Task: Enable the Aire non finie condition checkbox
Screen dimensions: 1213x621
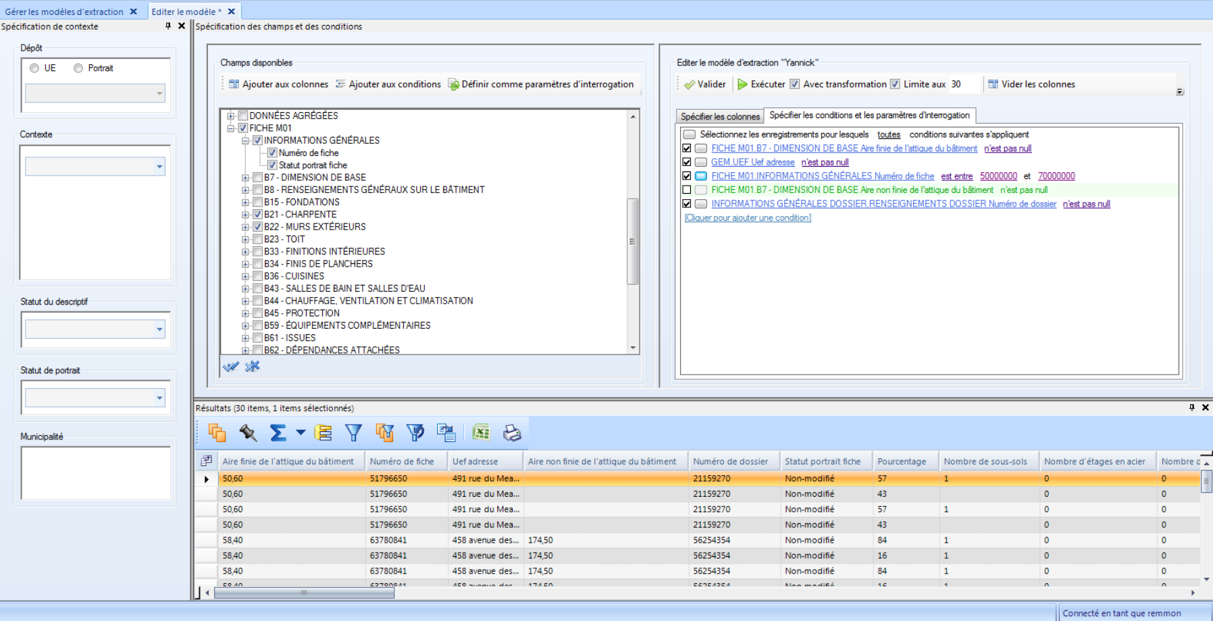Action: tap(687, 190)
